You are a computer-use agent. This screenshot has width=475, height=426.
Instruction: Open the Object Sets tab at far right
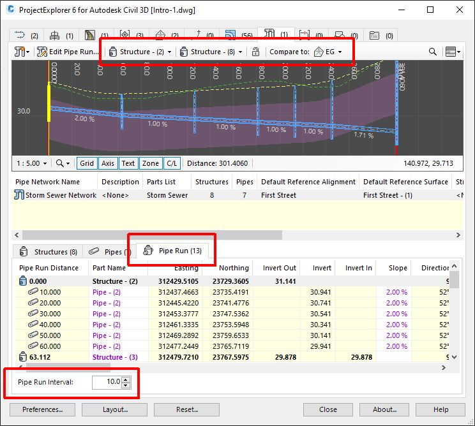coord(381,36)
